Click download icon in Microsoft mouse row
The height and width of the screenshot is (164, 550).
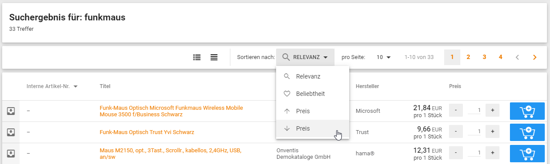point(11,111)
